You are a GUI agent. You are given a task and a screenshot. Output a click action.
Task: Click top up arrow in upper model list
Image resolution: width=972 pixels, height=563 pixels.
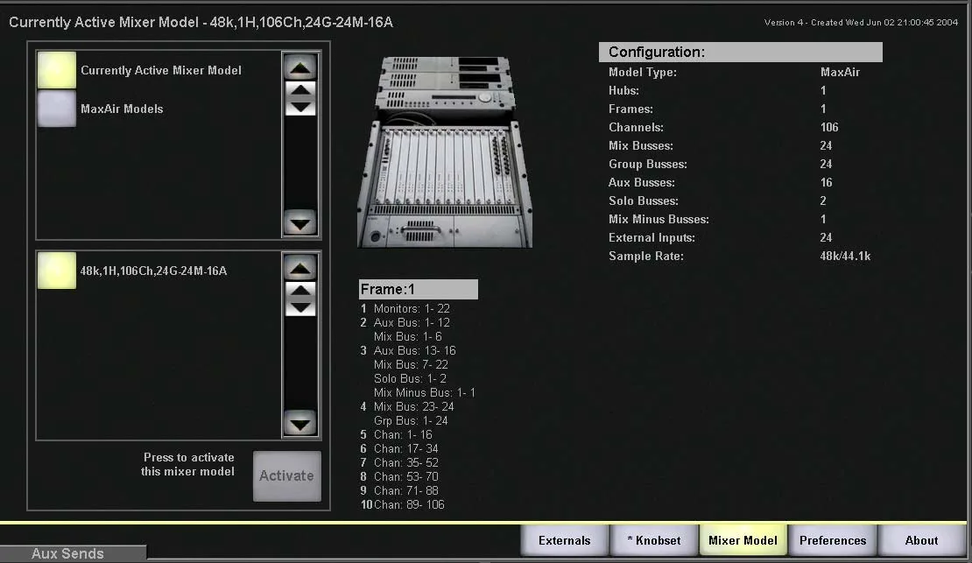pyautogui.click(x=300, y=67)
